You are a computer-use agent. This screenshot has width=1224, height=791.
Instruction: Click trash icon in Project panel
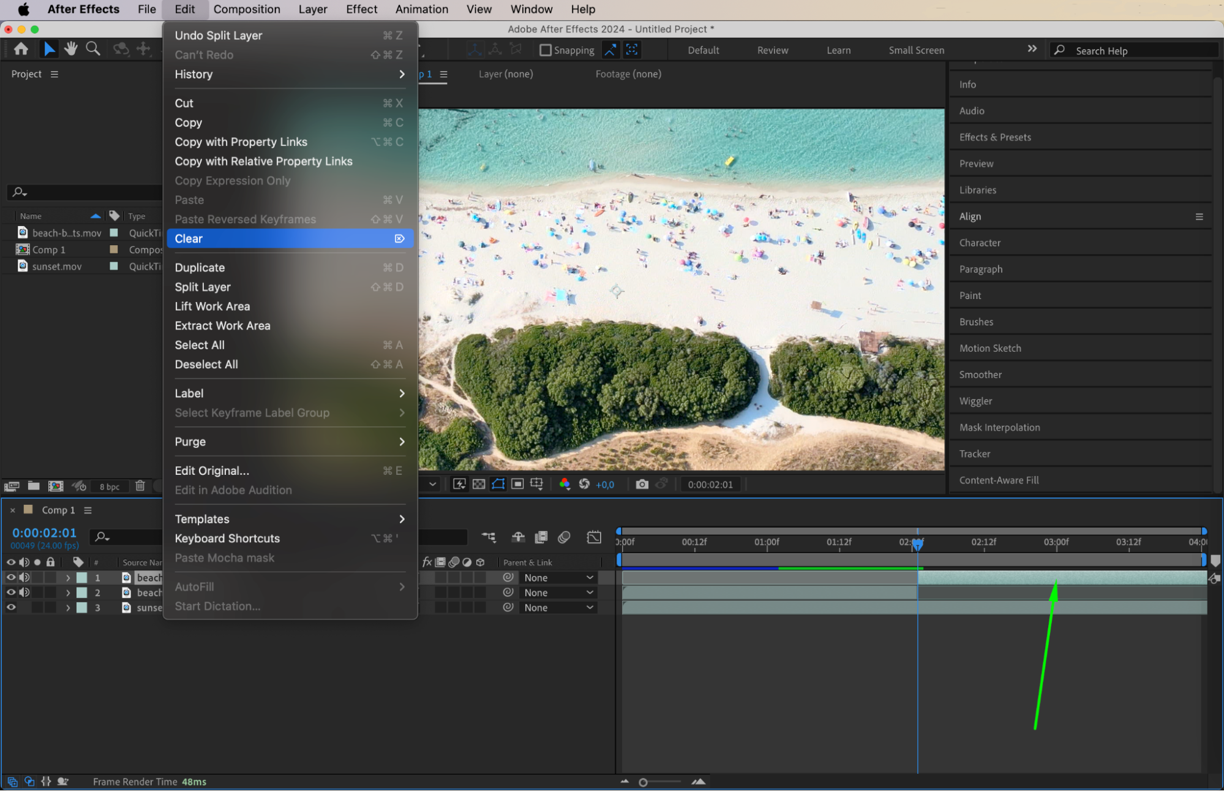pos(140,486)
